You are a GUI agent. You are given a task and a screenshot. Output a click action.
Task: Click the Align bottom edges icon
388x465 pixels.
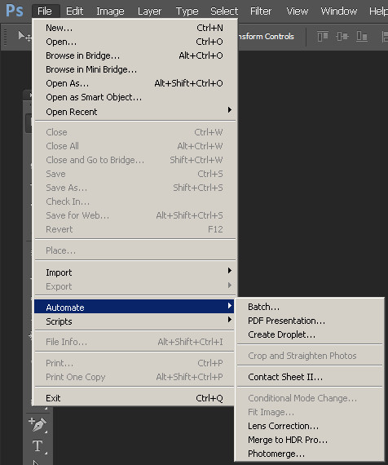pos(362,37)
